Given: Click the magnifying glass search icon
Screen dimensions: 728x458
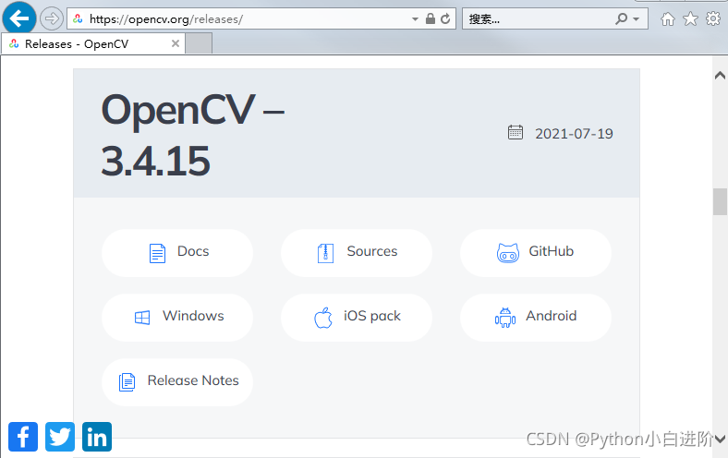Looking at the screenshot, I should pos(621,18).
